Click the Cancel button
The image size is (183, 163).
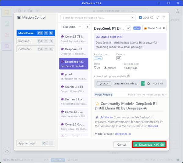click(122, 144)
